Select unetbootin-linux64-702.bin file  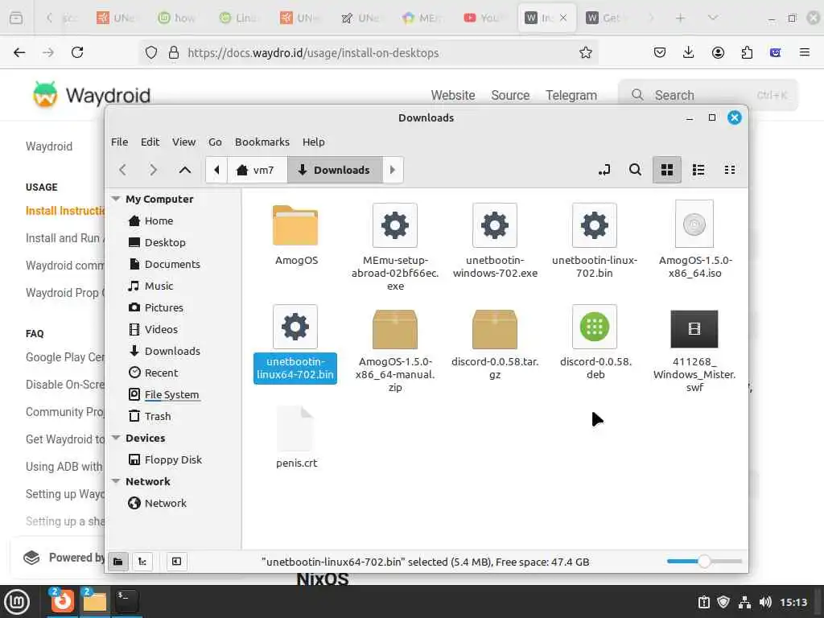[295, 344]
